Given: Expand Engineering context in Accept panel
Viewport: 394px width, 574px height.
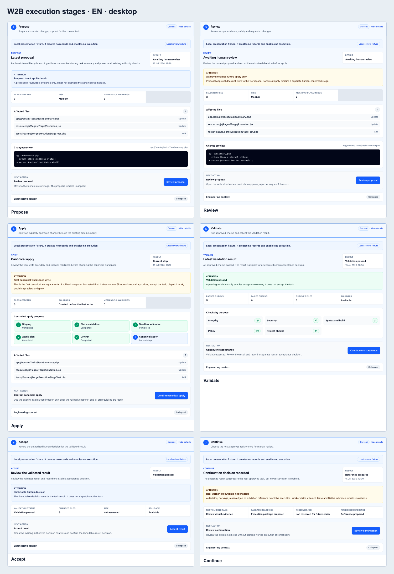Looking at the screenshot, I should click(x=101, y=546).
